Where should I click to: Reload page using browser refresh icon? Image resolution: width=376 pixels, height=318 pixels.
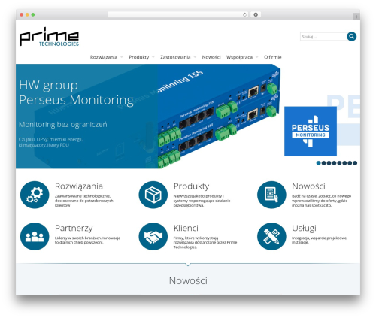click(244, 15)
